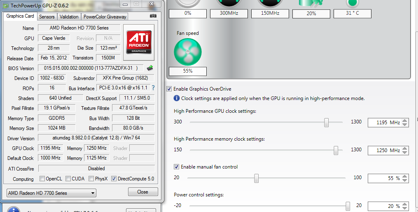Click the ATI CrossFire Disabled field
This screenshot has width=418, height=212.
point(96,169)
